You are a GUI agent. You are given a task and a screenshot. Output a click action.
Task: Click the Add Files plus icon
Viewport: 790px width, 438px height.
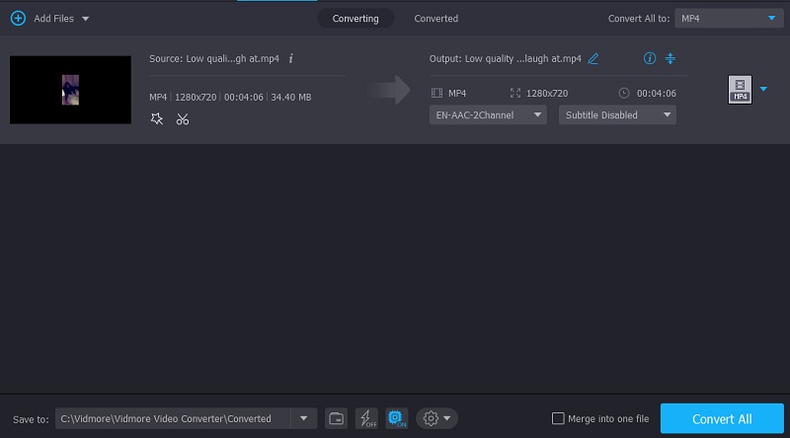pos(17,18)
